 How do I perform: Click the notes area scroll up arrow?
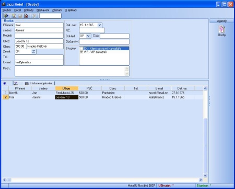[x=127, y=69]
